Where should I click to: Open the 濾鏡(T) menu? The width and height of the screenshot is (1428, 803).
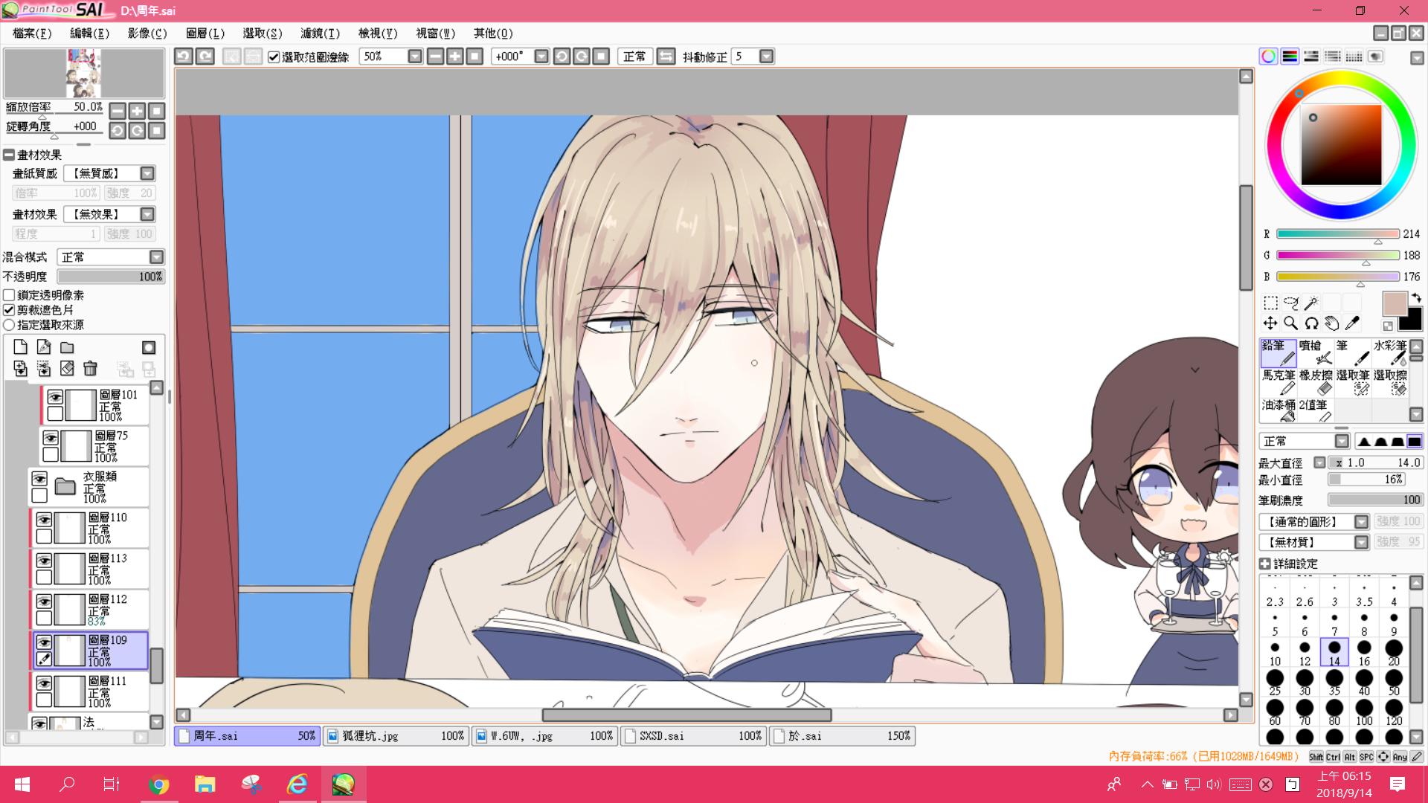pos(321,33)
